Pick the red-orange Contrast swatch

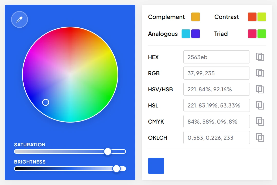click(x=252, y=17)
